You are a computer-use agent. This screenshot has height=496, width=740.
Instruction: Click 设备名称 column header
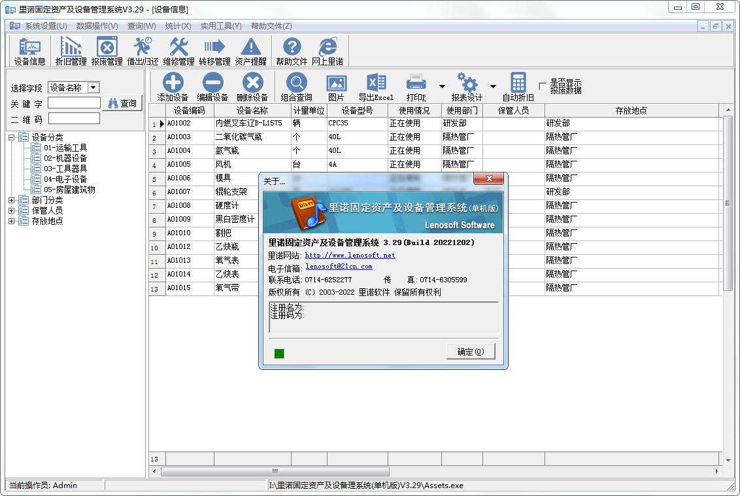point(252,110)
